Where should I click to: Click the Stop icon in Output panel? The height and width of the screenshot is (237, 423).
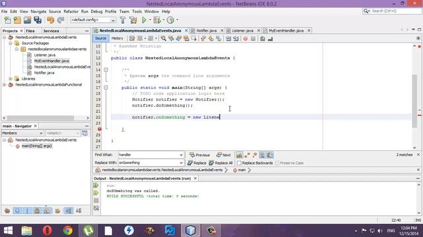[x=96, y=200]
